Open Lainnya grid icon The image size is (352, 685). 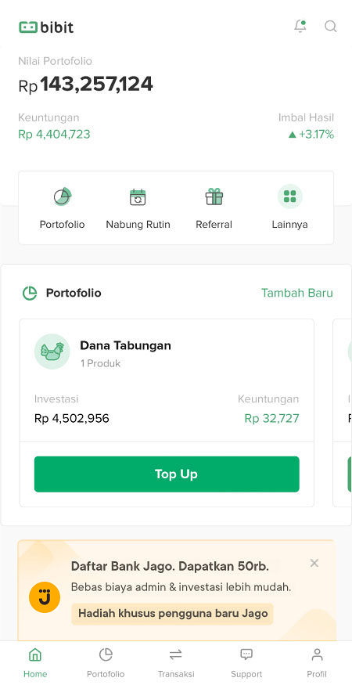coord(290,196)
